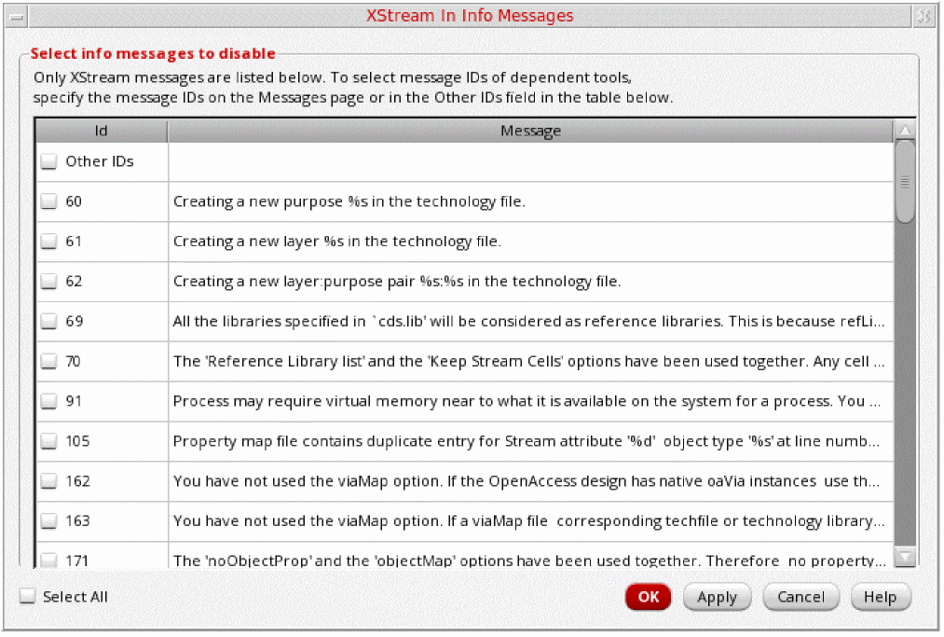Click the red OK button
944x637 pixels.
click(649, 597)
